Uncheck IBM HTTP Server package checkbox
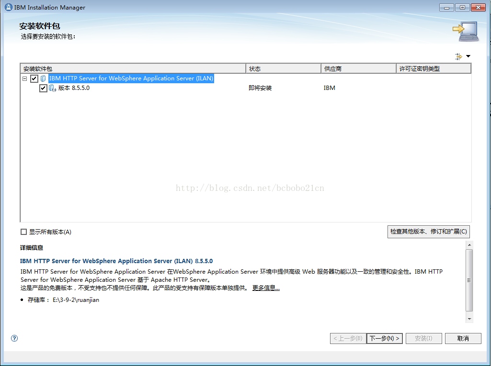 pyautogui.click(x=34, y=78)
